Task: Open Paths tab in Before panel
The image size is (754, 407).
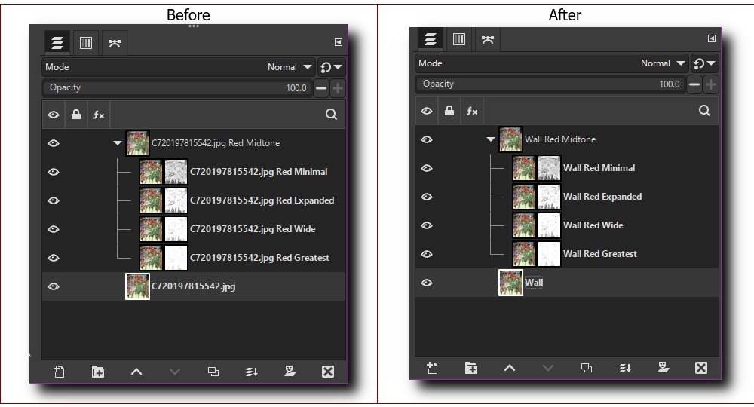Action: pos(115,43)
